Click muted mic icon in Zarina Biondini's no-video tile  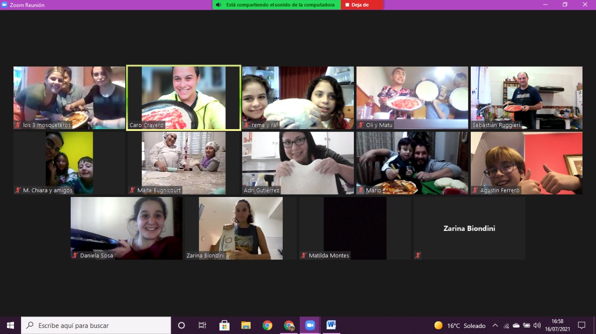pyautogui.click(x=418, y=255)
